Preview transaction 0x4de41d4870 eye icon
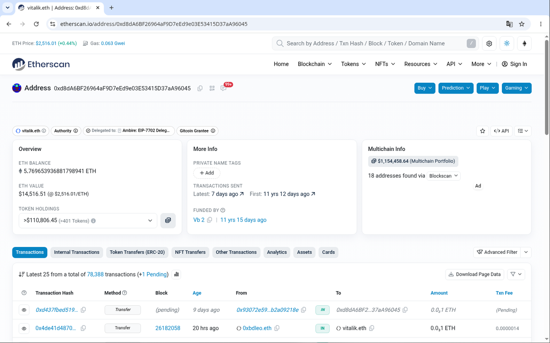Image resolution: width=550 pixels, height=343 pixels. tap(24, 328)
